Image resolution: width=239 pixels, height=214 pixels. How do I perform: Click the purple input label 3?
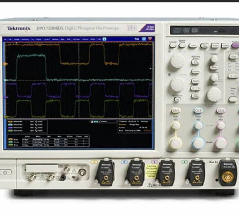click(x=154, y=162)
